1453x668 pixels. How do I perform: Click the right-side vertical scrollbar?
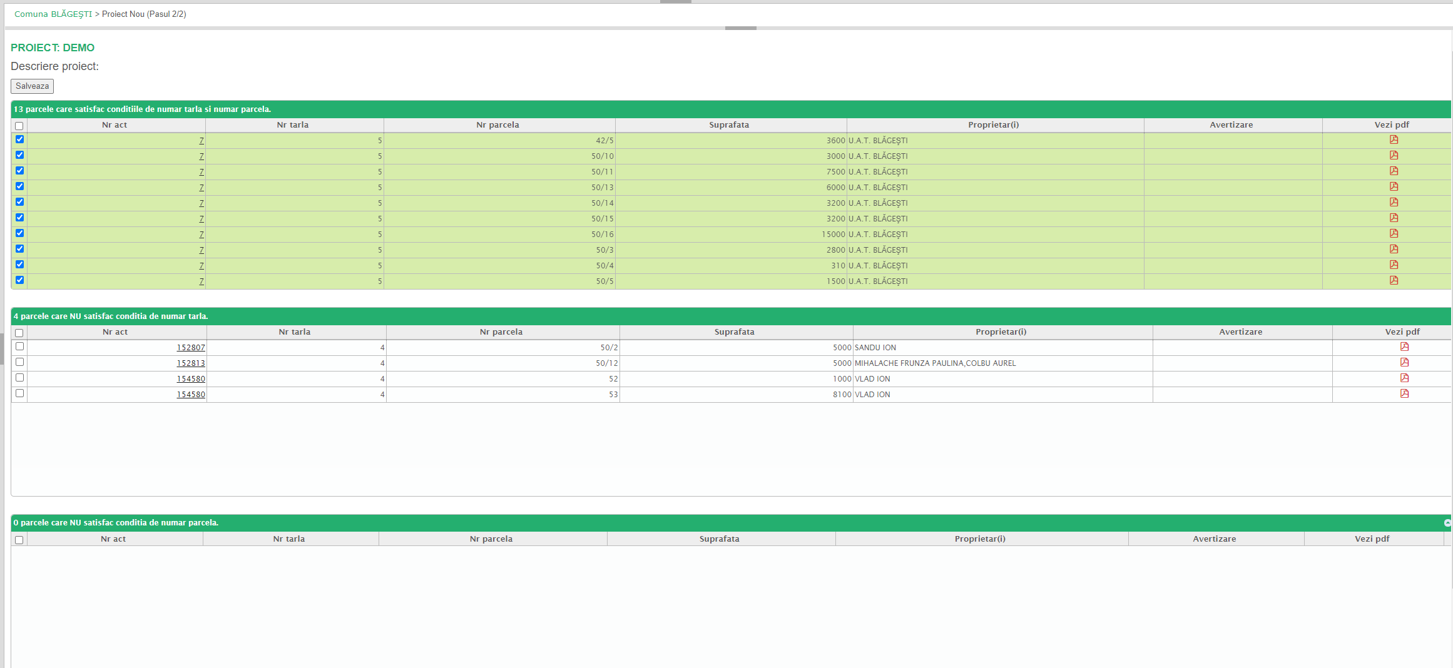[1451, 313]
